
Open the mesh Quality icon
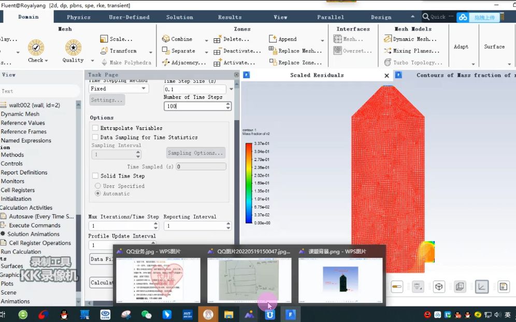[73, 48]
